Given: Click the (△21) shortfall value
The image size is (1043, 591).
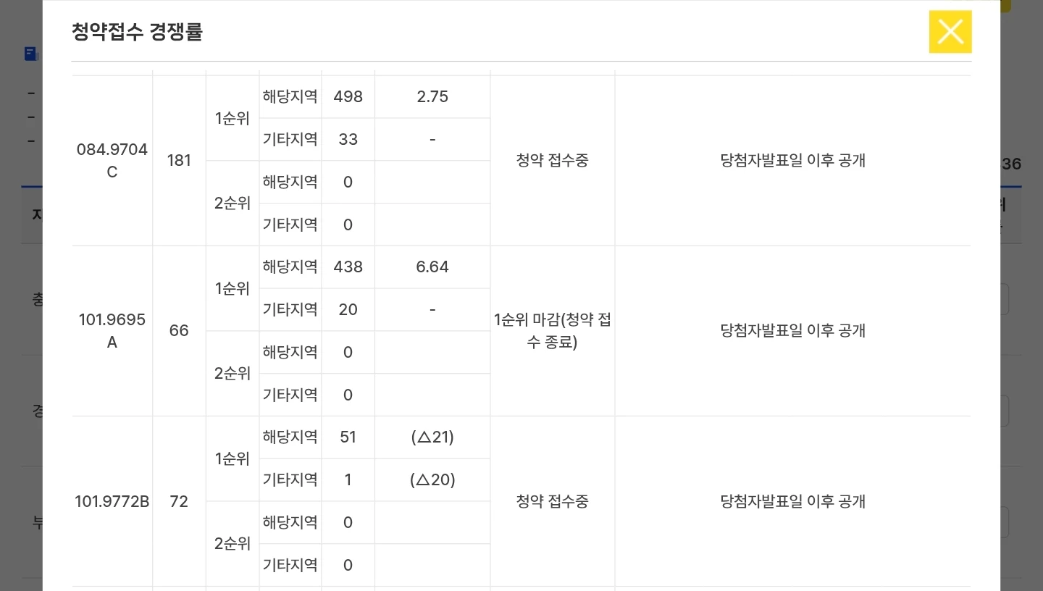Looking at the screenshot, I should pyautogui.click(x=432, y=437).
